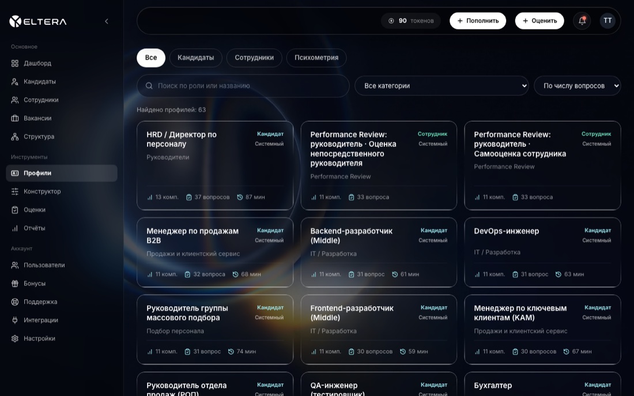Open the Все категории dropdown
The width and height of the screenshot is (634, 396).
pos(441,86)
